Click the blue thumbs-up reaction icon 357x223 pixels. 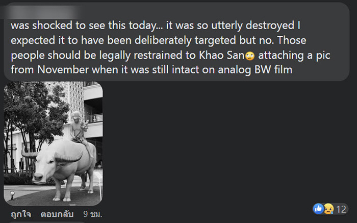pyautogui.click(x=319, y=209)
